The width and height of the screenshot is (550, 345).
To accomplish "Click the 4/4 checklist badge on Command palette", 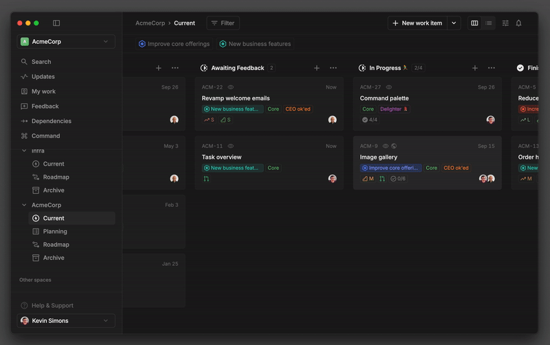I will [x=370, y=120].
